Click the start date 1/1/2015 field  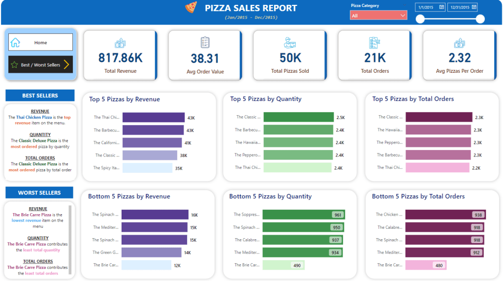[426, 7]
